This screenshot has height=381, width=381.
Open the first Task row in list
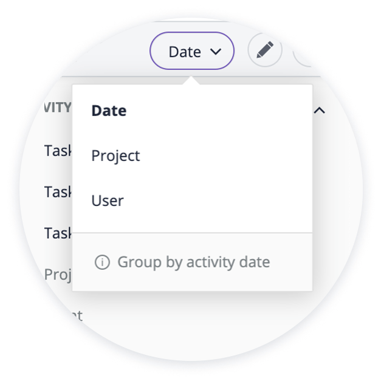pyautogui.click(x=58, y=151)
